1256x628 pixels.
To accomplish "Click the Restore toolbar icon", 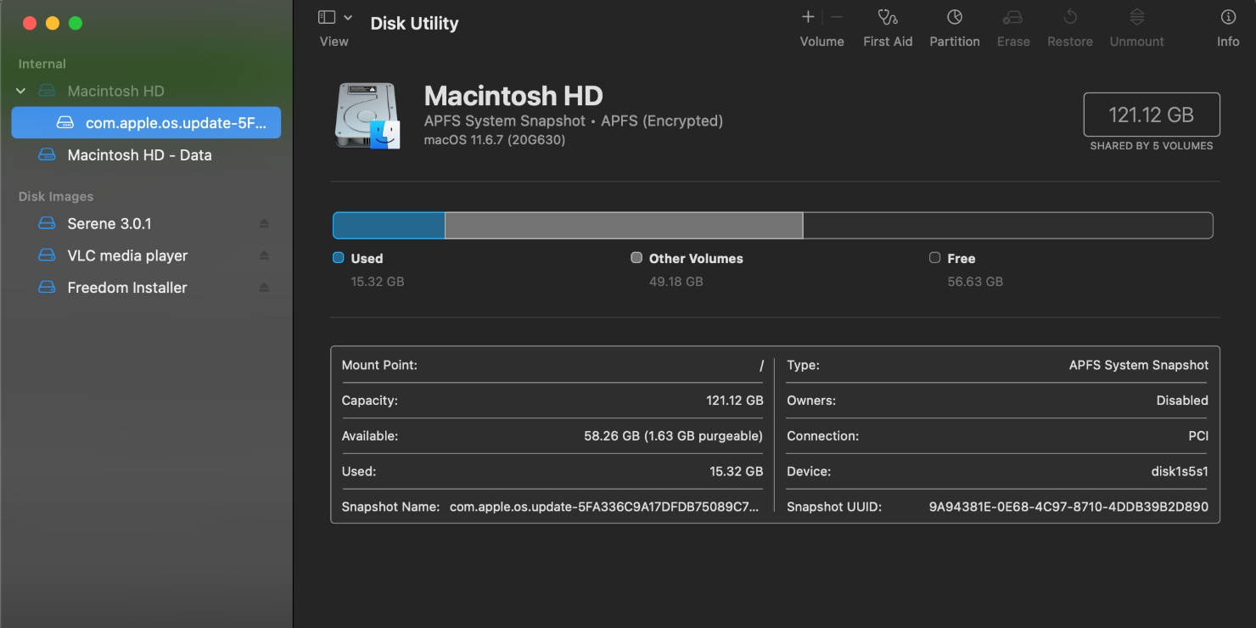I will 1070,17.
